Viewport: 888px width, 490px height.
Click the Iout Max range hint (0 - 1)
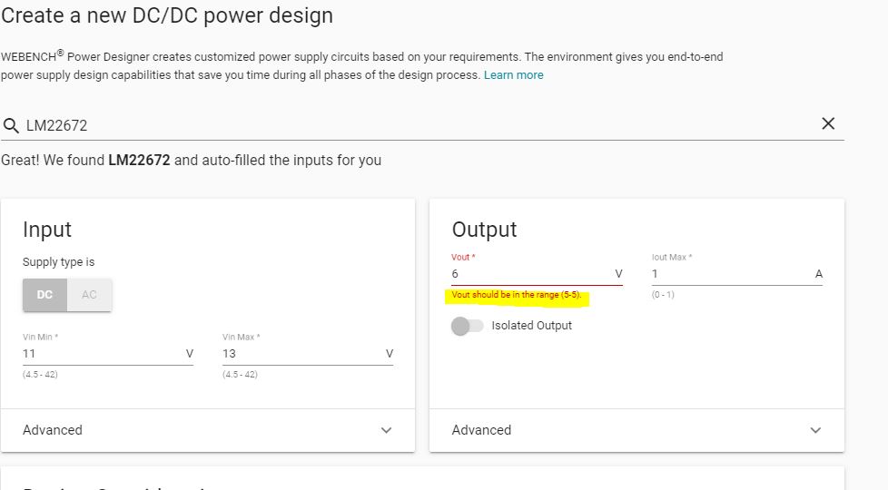tap(663, 295)
